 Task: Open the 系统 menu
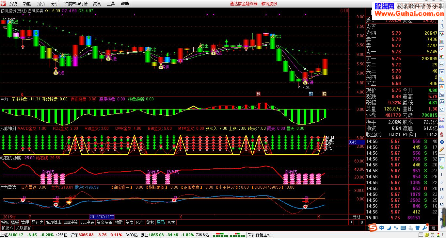(13, 4)
